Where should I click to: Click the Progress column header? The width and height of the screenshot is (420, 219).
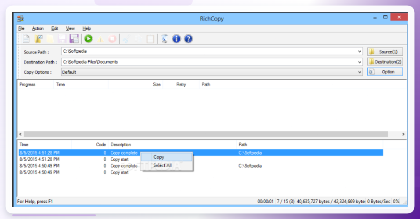(x=35, y=85)
